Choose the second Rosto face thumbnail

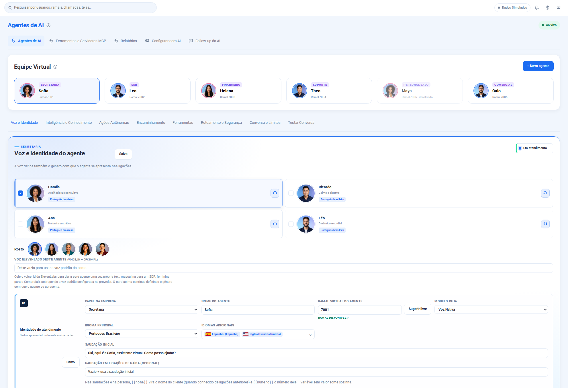coord(52,249)
